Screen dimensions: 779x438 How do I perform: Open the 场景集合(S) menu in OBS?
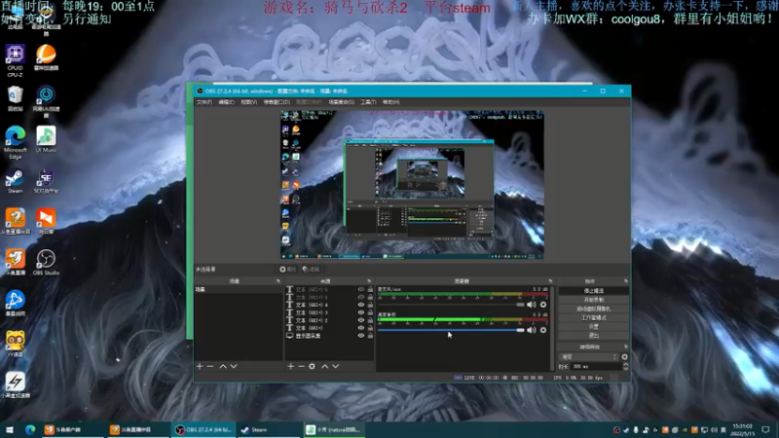342,102
